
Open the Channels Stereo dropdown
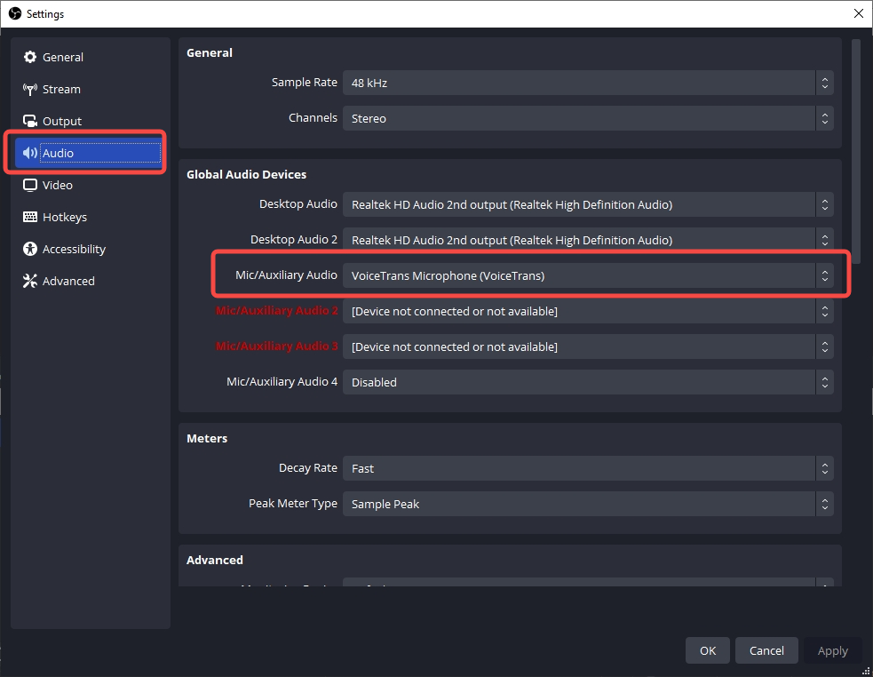coord(588,118)
